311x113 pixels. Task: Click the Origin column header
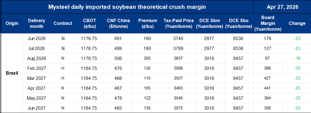(12, 23)
